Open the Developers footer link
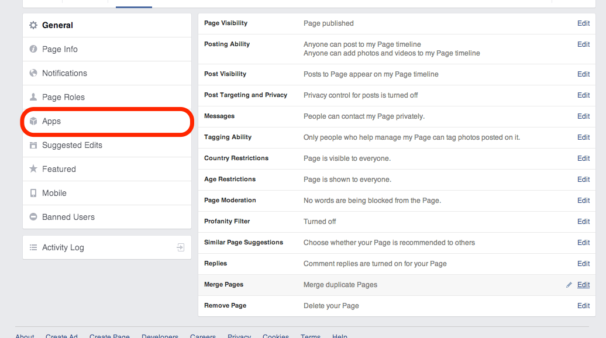The image size is (606, 338). point(160,336)
